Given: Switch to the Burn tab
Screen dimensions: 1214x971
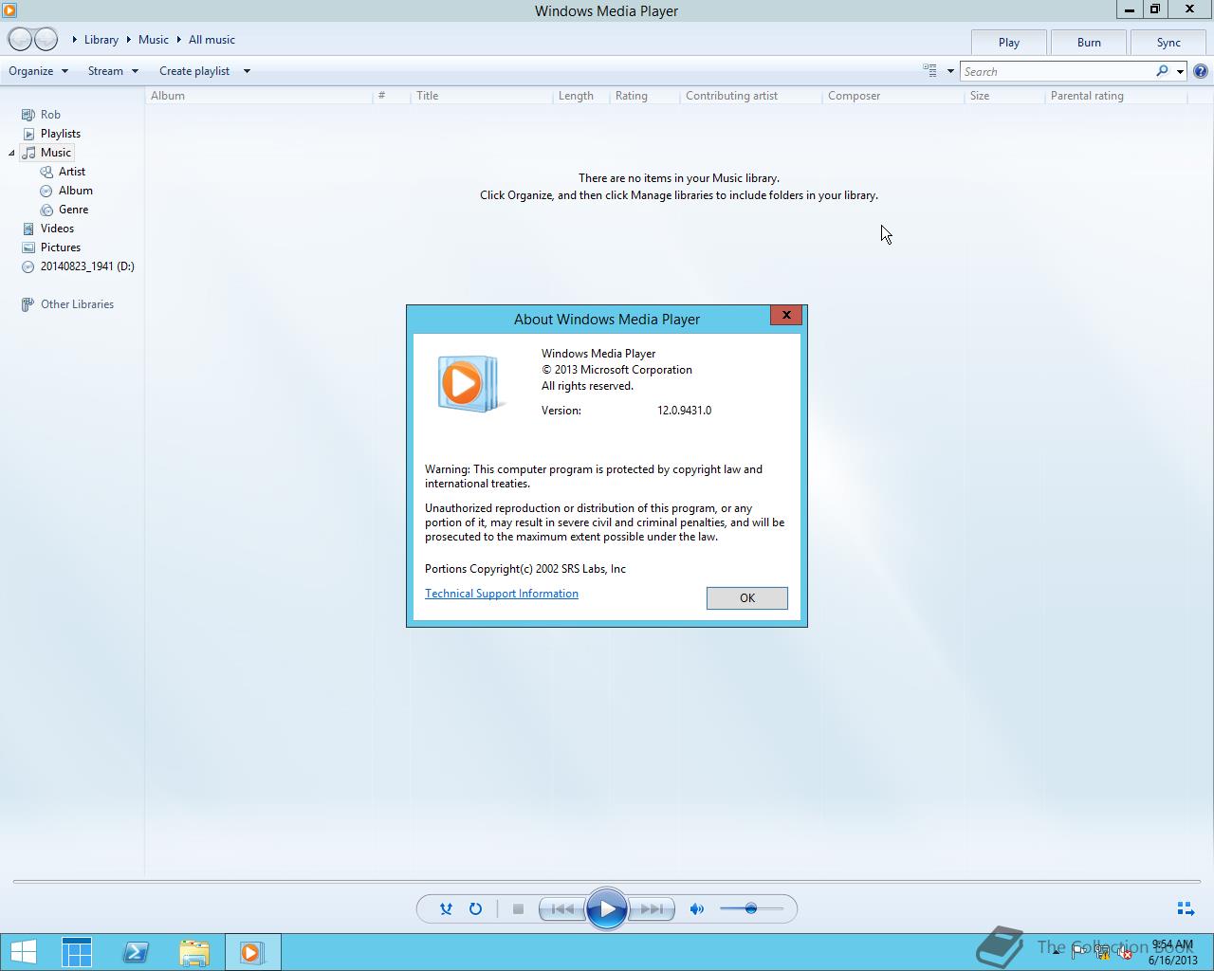Looking at the screenshot, I should coord(1089,43).
